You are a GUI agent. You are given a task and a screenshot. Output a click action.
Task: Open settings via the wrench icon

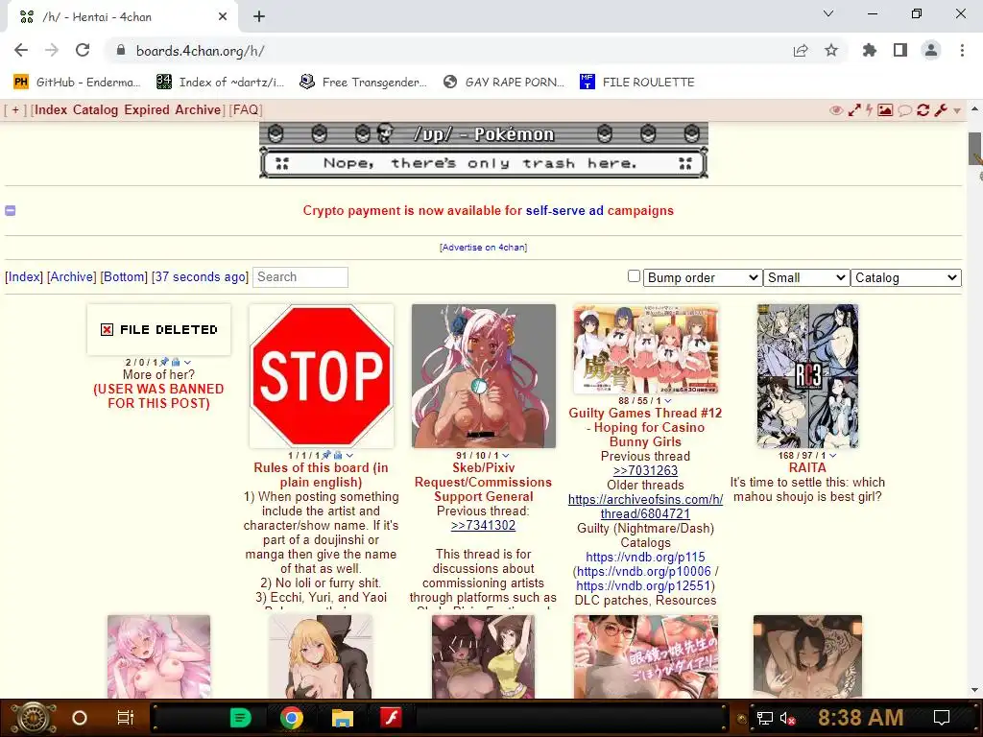click(x=941, y=110)
